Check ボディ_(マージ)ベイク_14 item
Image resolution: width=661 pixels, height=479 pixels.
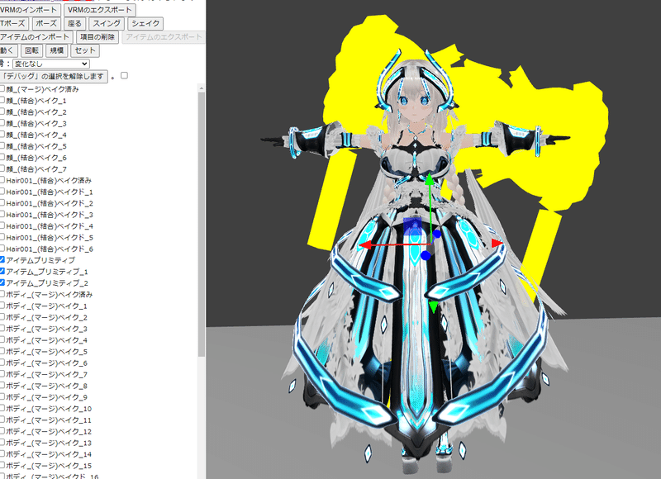[2, 453]
